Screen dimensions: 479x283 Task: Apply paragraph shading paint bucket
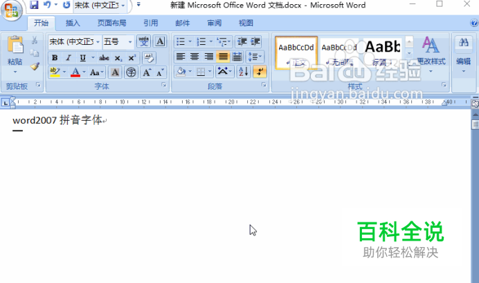(x=181, y=72)
